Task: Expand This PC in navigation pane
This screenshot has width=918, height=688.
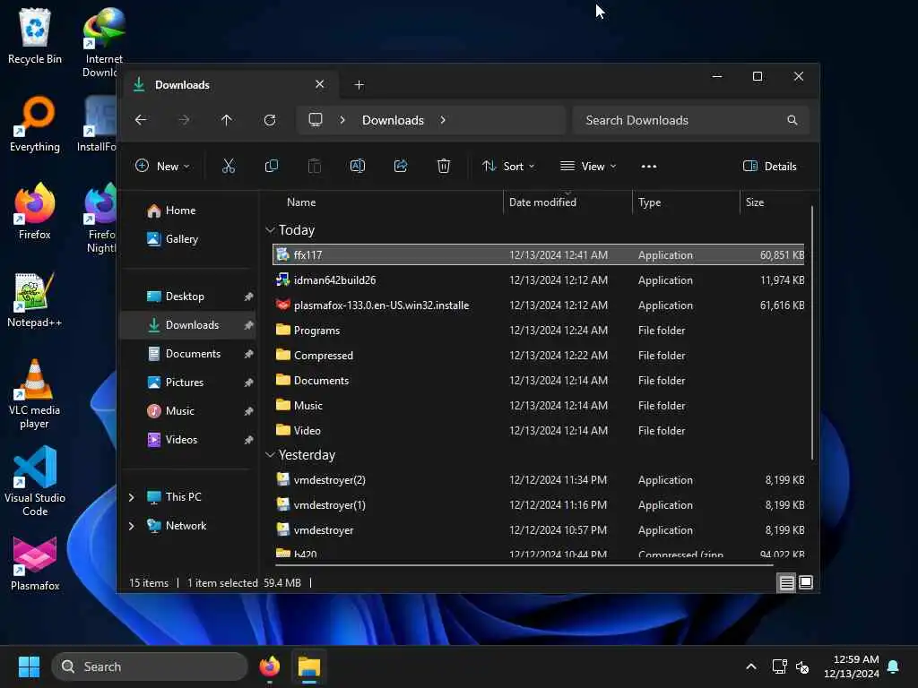Action: click(x=132, y=497)
